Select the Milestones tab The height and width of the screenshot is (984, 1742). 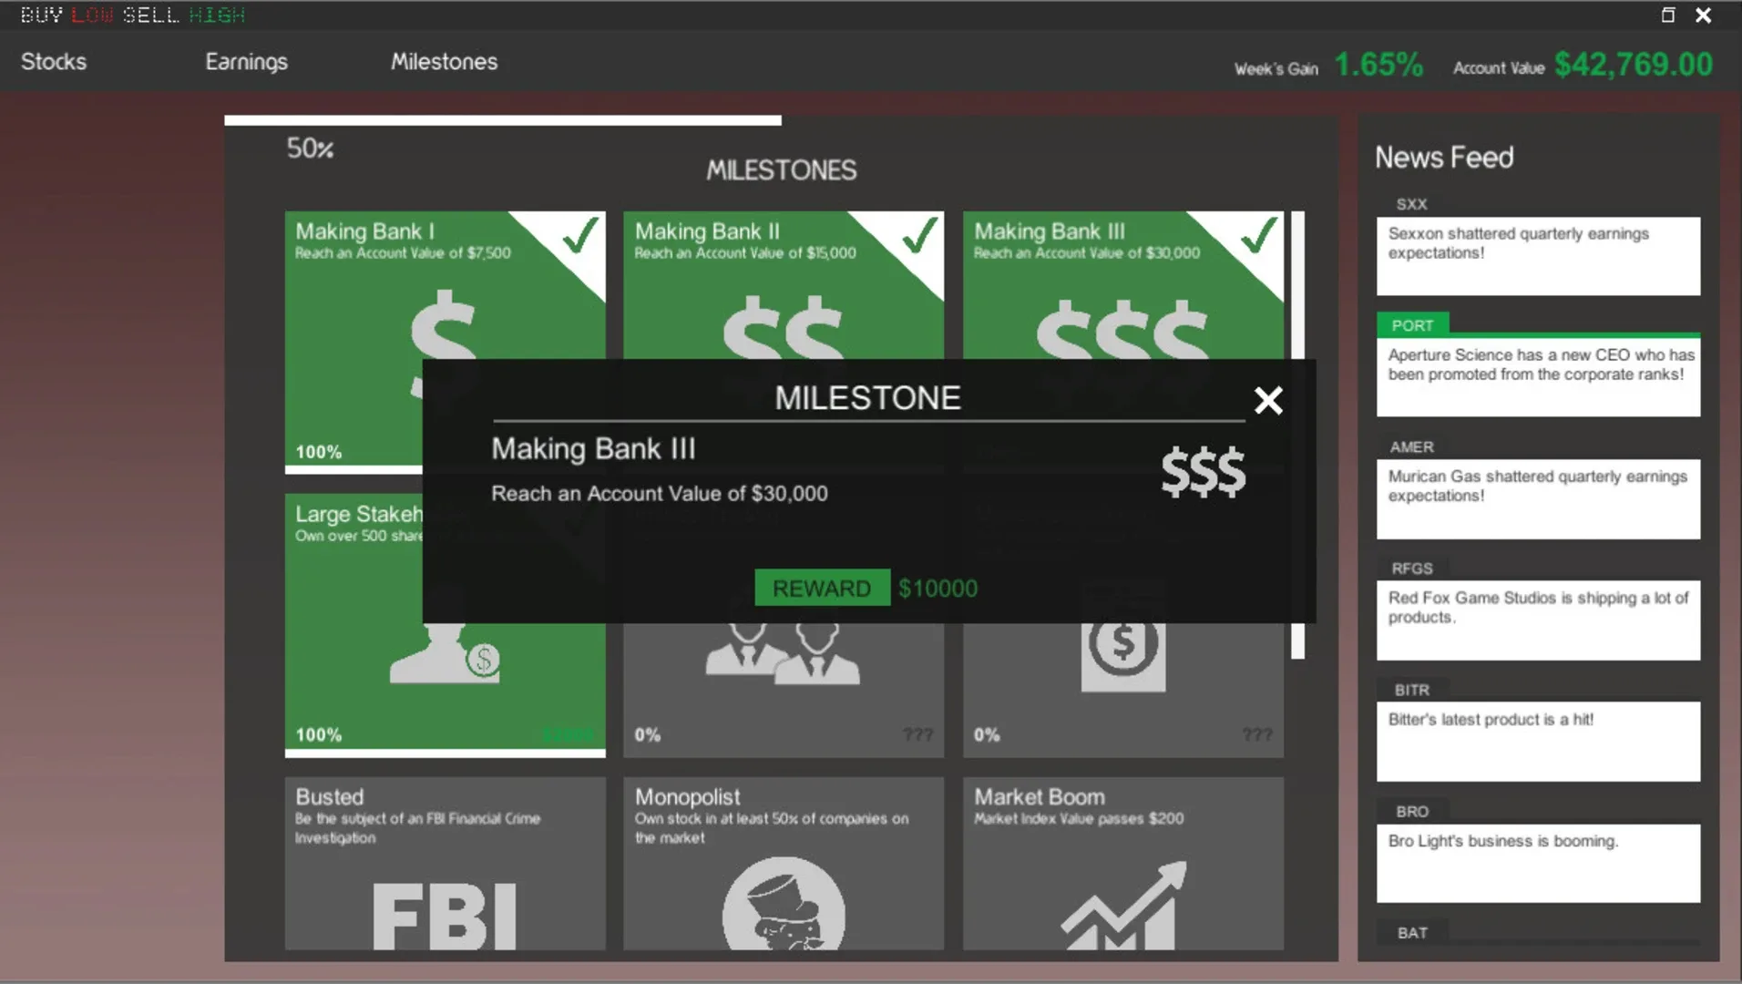point(444,62)
